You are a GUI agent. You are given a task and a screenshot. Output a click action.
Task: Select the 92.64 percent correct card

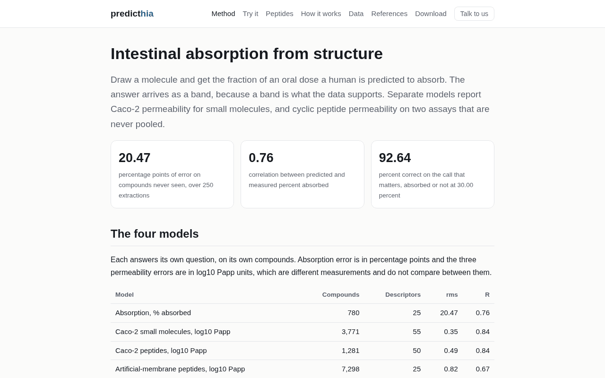click(432, 174)
